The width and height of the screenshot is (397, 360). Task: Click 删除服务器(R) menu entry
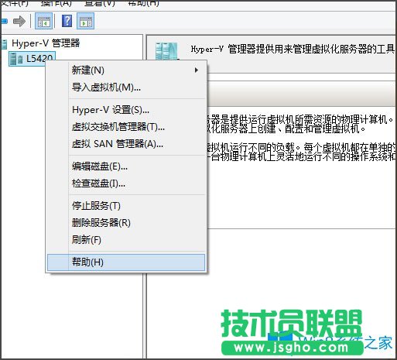click(x=126, y=223)
